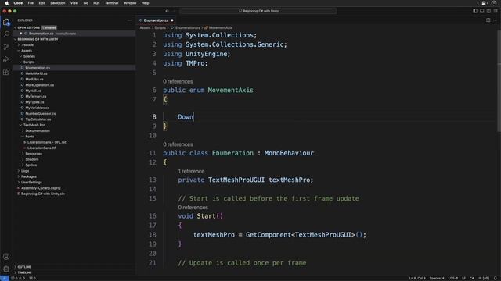Image resolution: width=501 pixels, height=281 pixels.
Task: Click the MovementAxis breadcrumb
Action: point(221,28)
